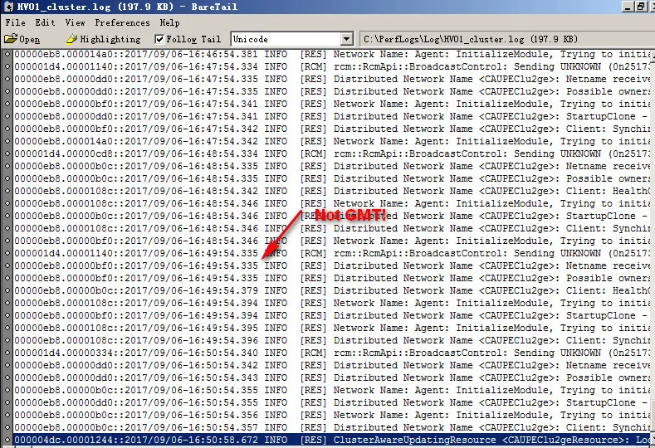This screenshot has width=655, height=448.
Task: Click the BareTail app icon in title bar
Action: pyautogui.click(x=8, y=7)
